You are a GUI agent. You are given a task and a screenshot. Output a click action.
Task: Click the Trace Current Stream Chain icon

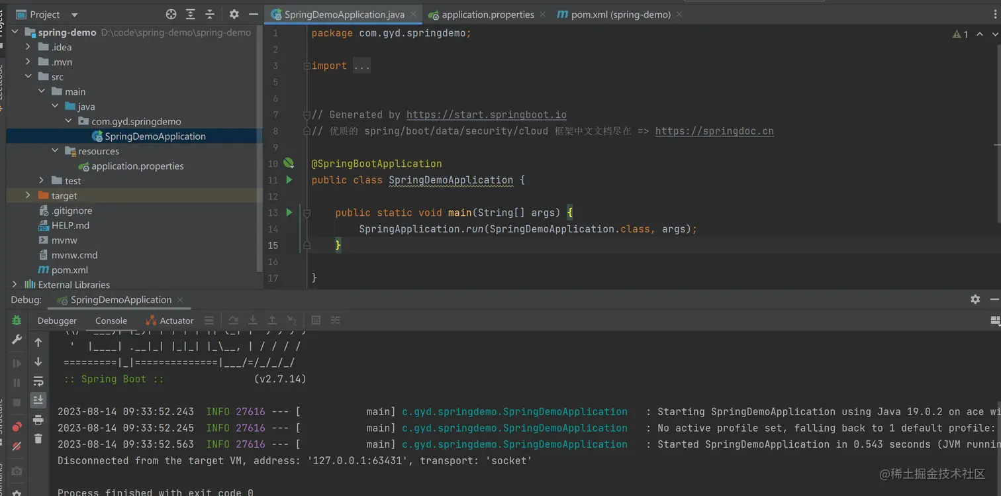click(x=336, y=321)
